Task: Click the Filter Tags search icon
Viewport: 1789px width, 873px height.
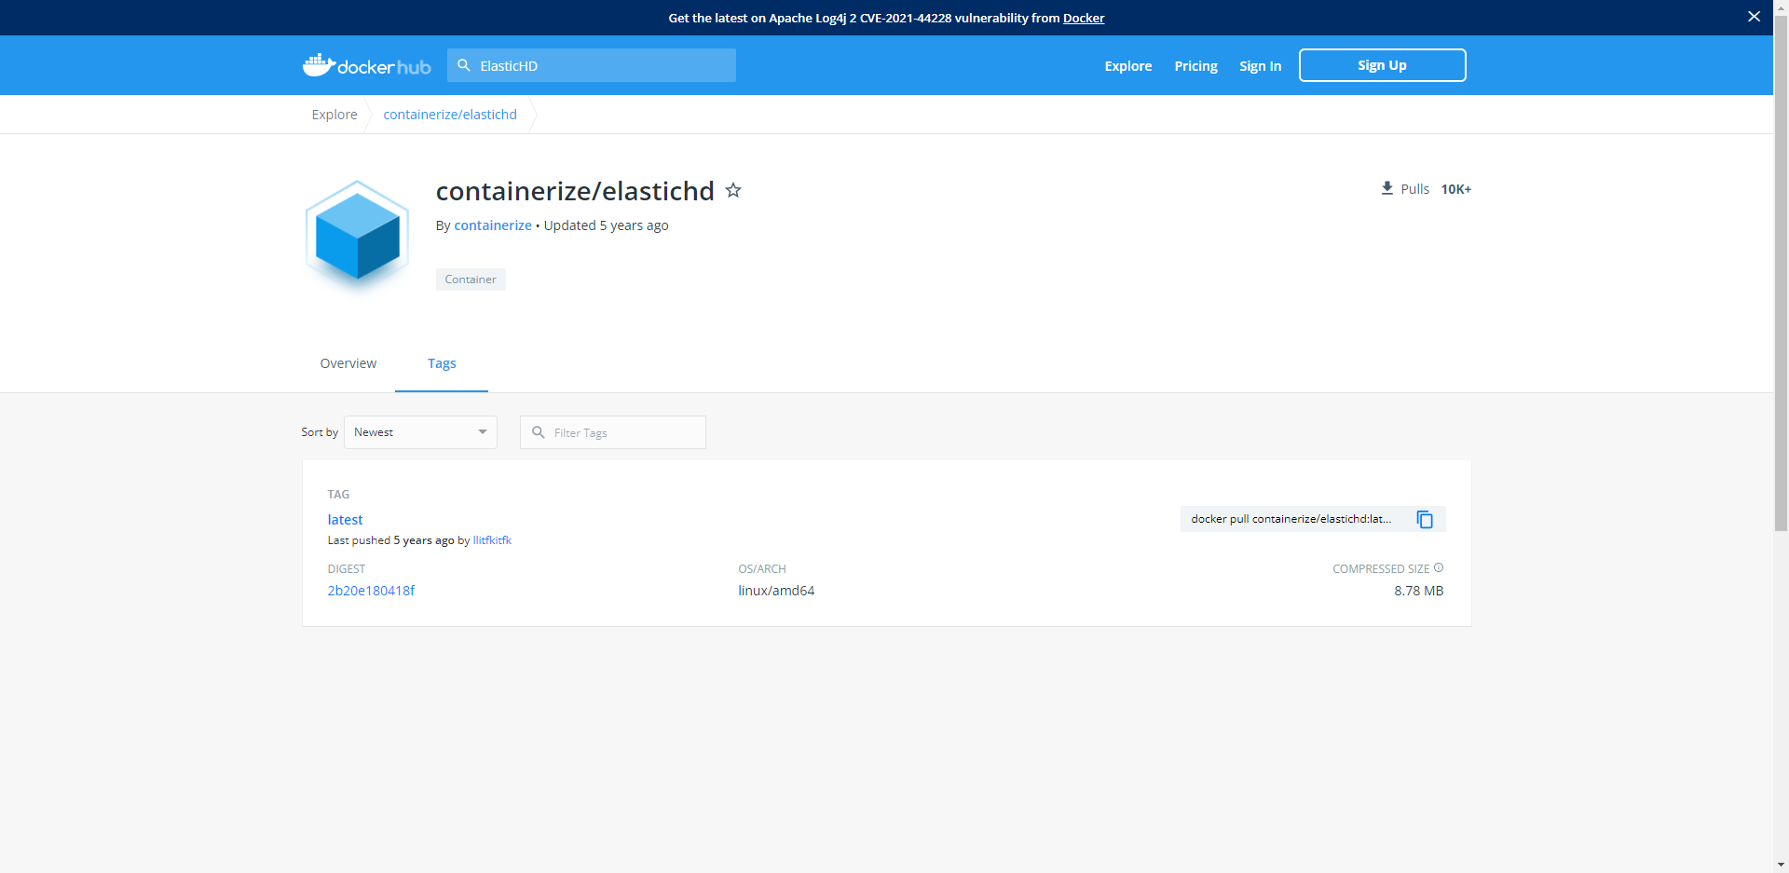Action: (x=539, y=432)
